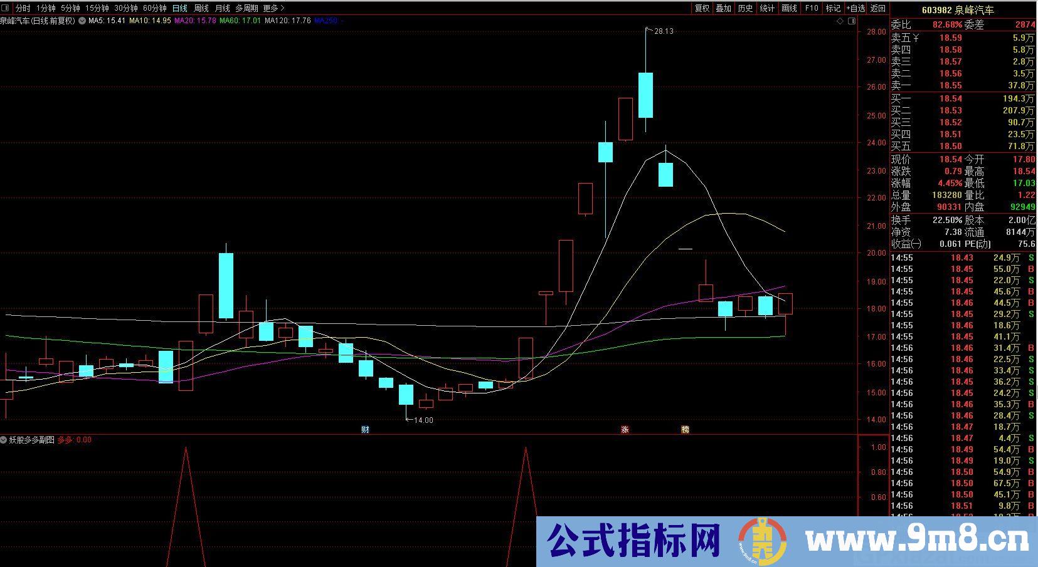The height and width of the screenshot is (567, 1038).
Task: Click the 涨 event marker on timeline
Action: (x=625, y=430)
